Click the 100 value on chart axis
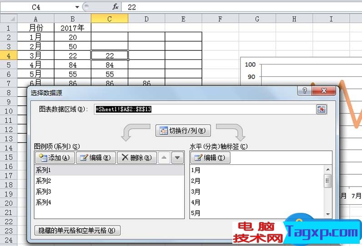 tap(250, 64)
